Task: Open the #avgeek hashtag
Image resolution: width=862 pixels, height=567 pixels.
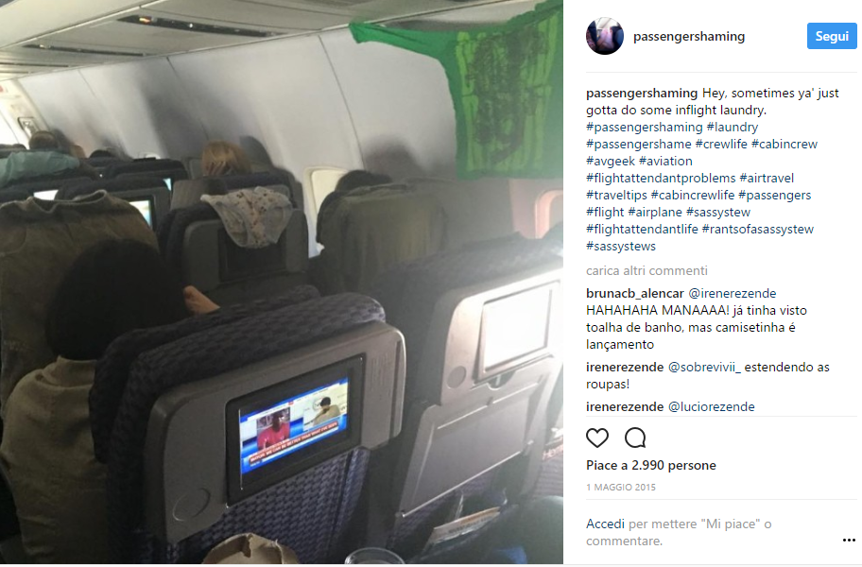Action: 611,162
